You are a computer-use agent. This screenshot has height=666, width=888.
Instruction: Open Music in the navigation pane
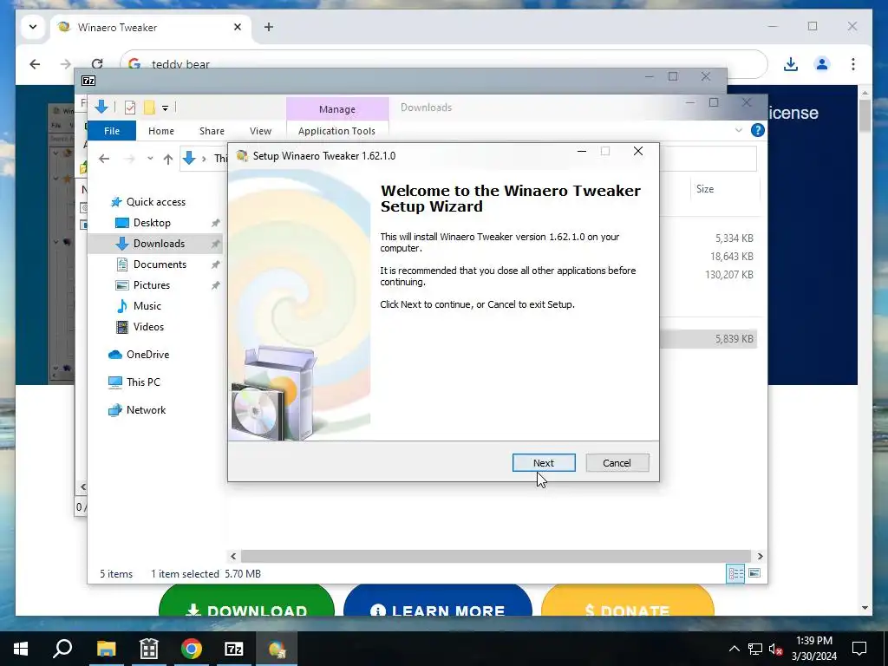pos(147,306)
